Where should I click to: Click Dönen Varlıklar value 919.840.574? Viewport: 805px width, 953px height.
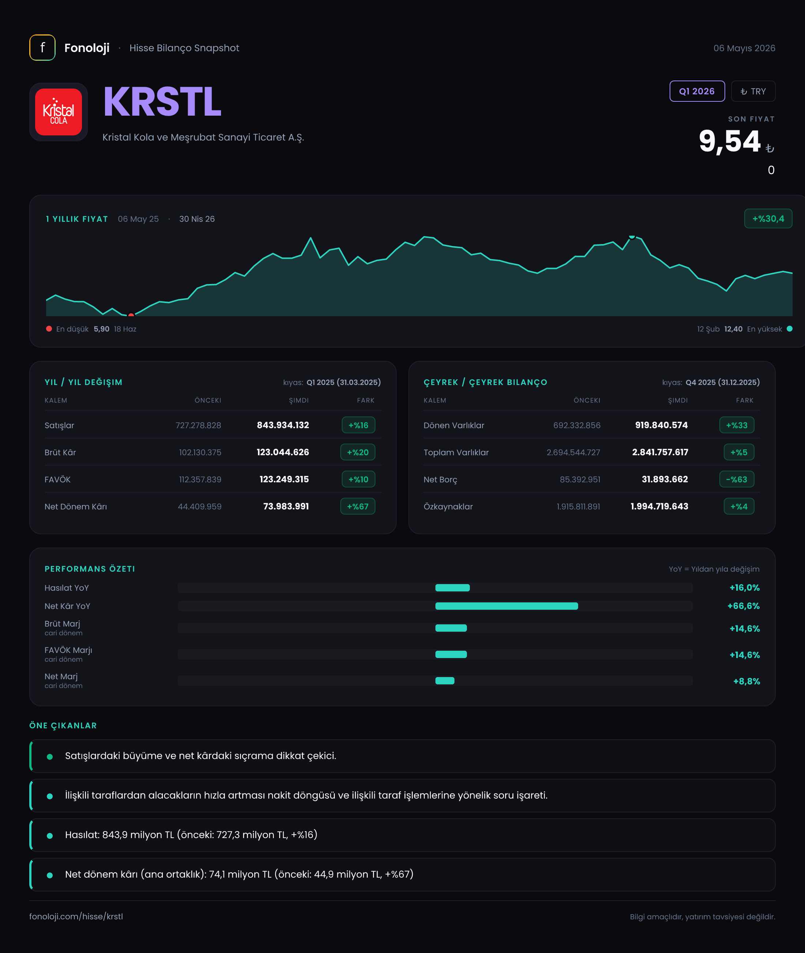point(661,425)
